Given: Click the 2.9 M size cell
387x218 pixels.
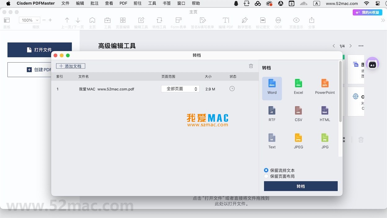Looking at the screenshot, I should pos(210,89).
